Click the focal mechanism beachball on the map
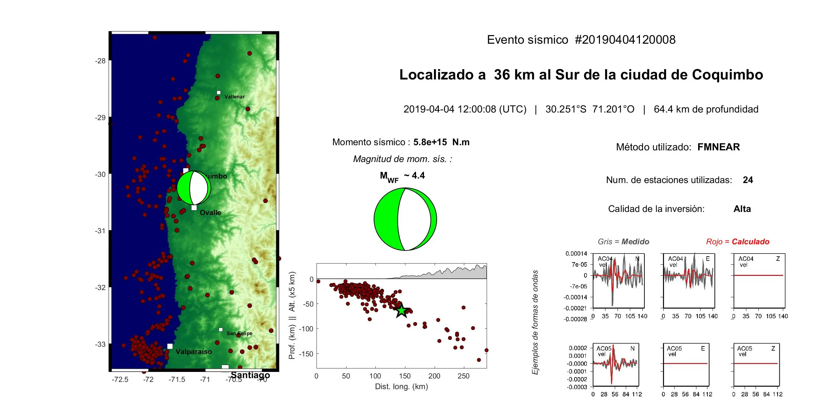Viewport: 819px width, 417px height. coord(194,188)
